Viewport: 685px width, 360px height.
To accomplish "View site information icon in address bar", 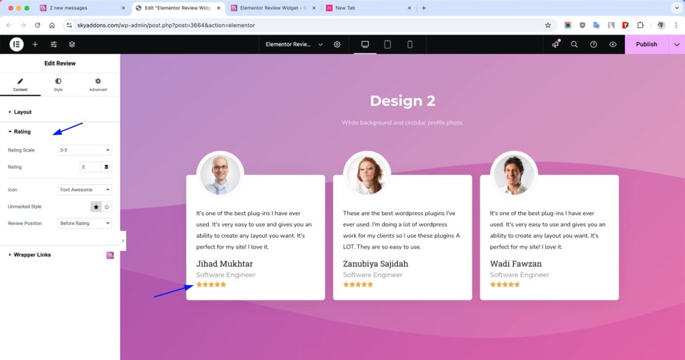I will point(69,25).
